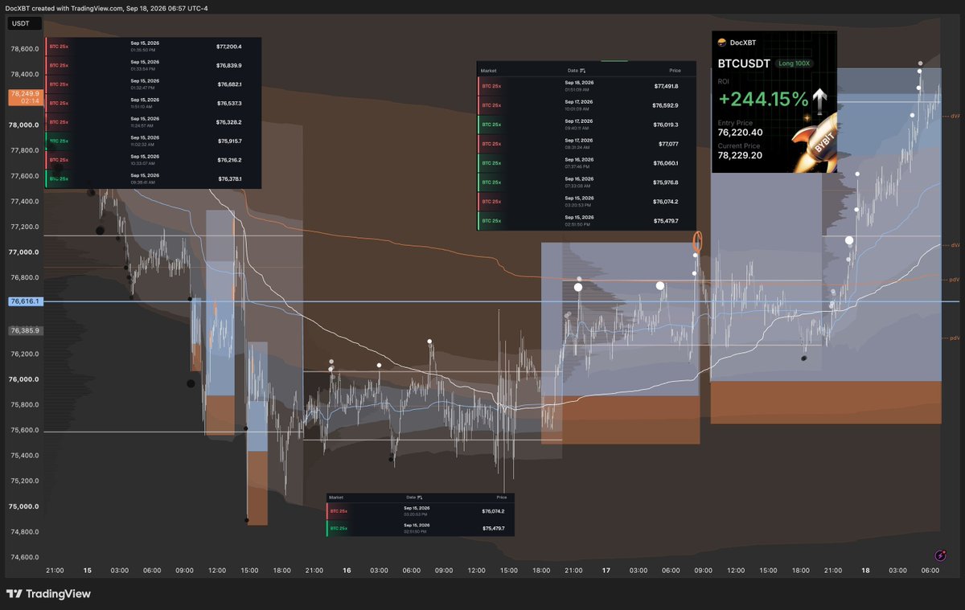
Task: Click date label 17 on the time axis
Action: click(x=606, y=570)
